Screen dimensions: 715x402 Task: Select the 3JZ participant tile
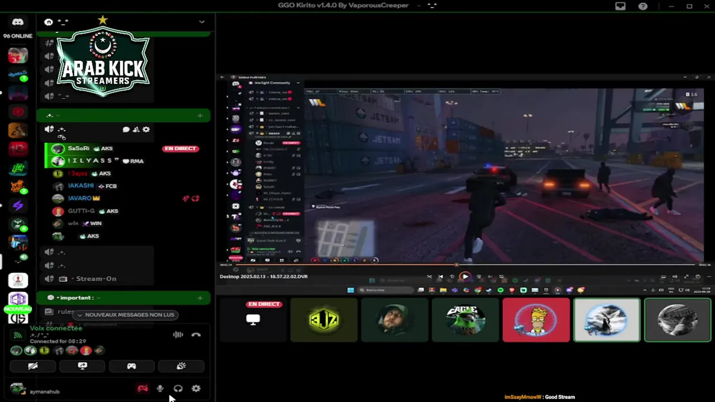(x=324, y=319)
